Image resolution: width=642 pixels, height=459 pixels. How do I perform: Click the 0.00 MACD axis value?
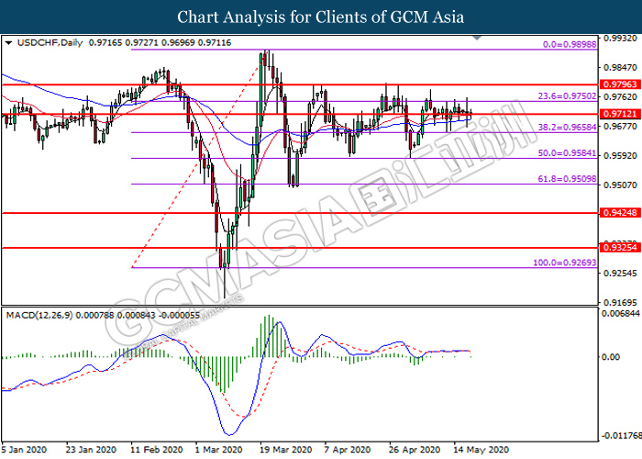coord(611,357)
